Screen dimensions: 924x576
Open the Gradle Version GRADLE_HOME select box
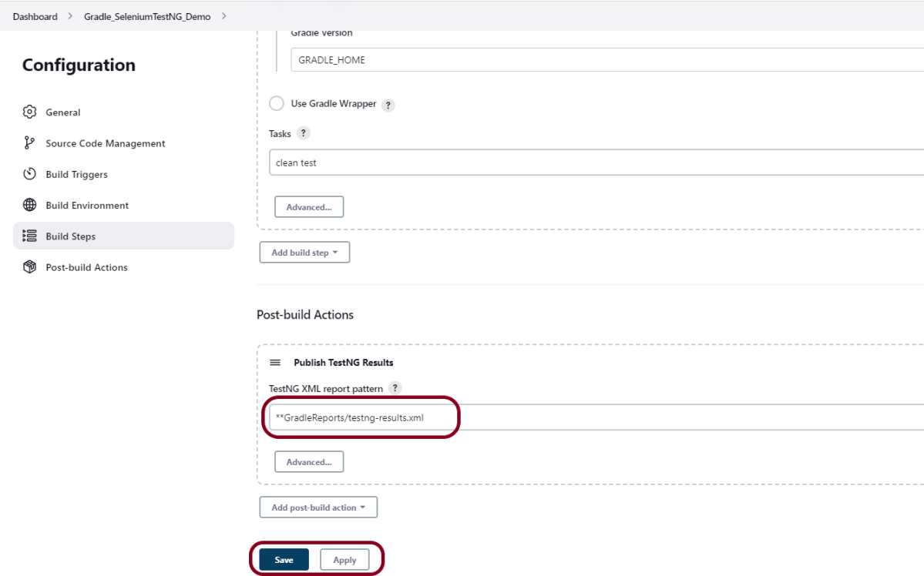(x=606, y=60)
